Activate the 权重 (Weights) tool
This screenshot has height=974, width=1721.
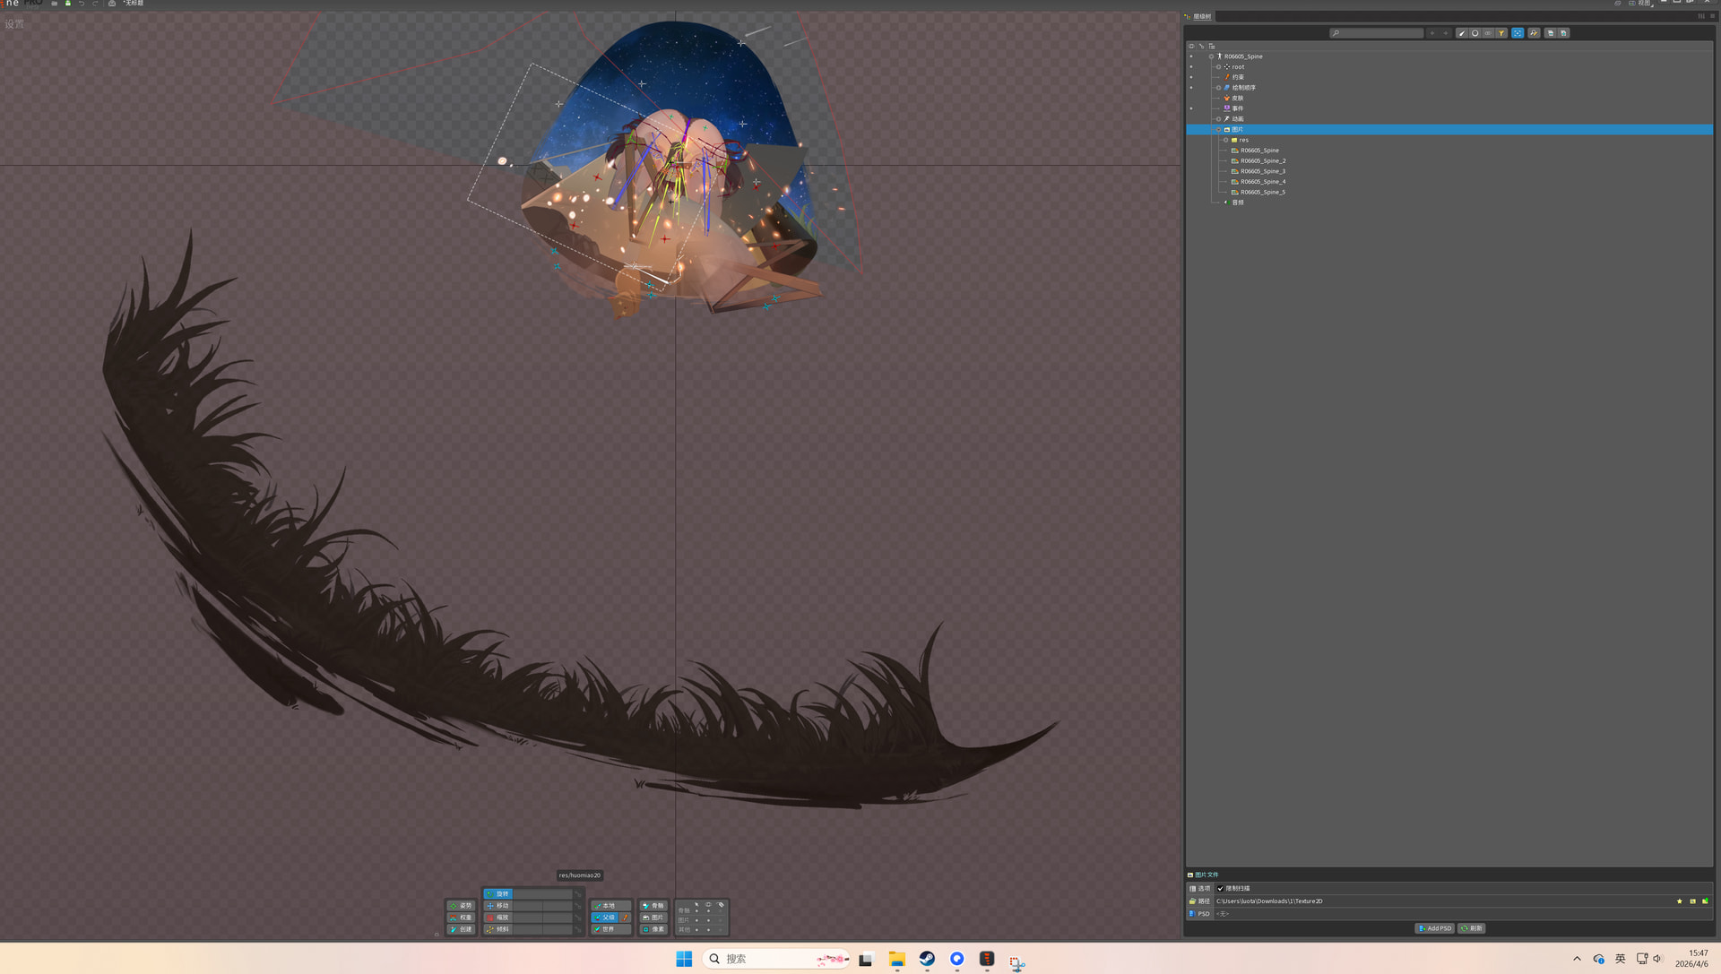[461, 918]
